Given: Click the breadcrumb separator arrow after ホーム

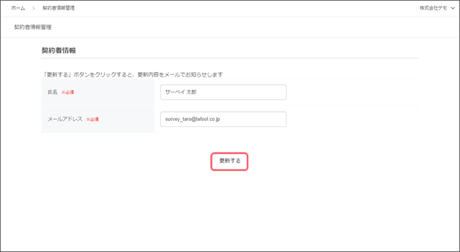Looking at the screenshot, I should [x=34, y=8].
